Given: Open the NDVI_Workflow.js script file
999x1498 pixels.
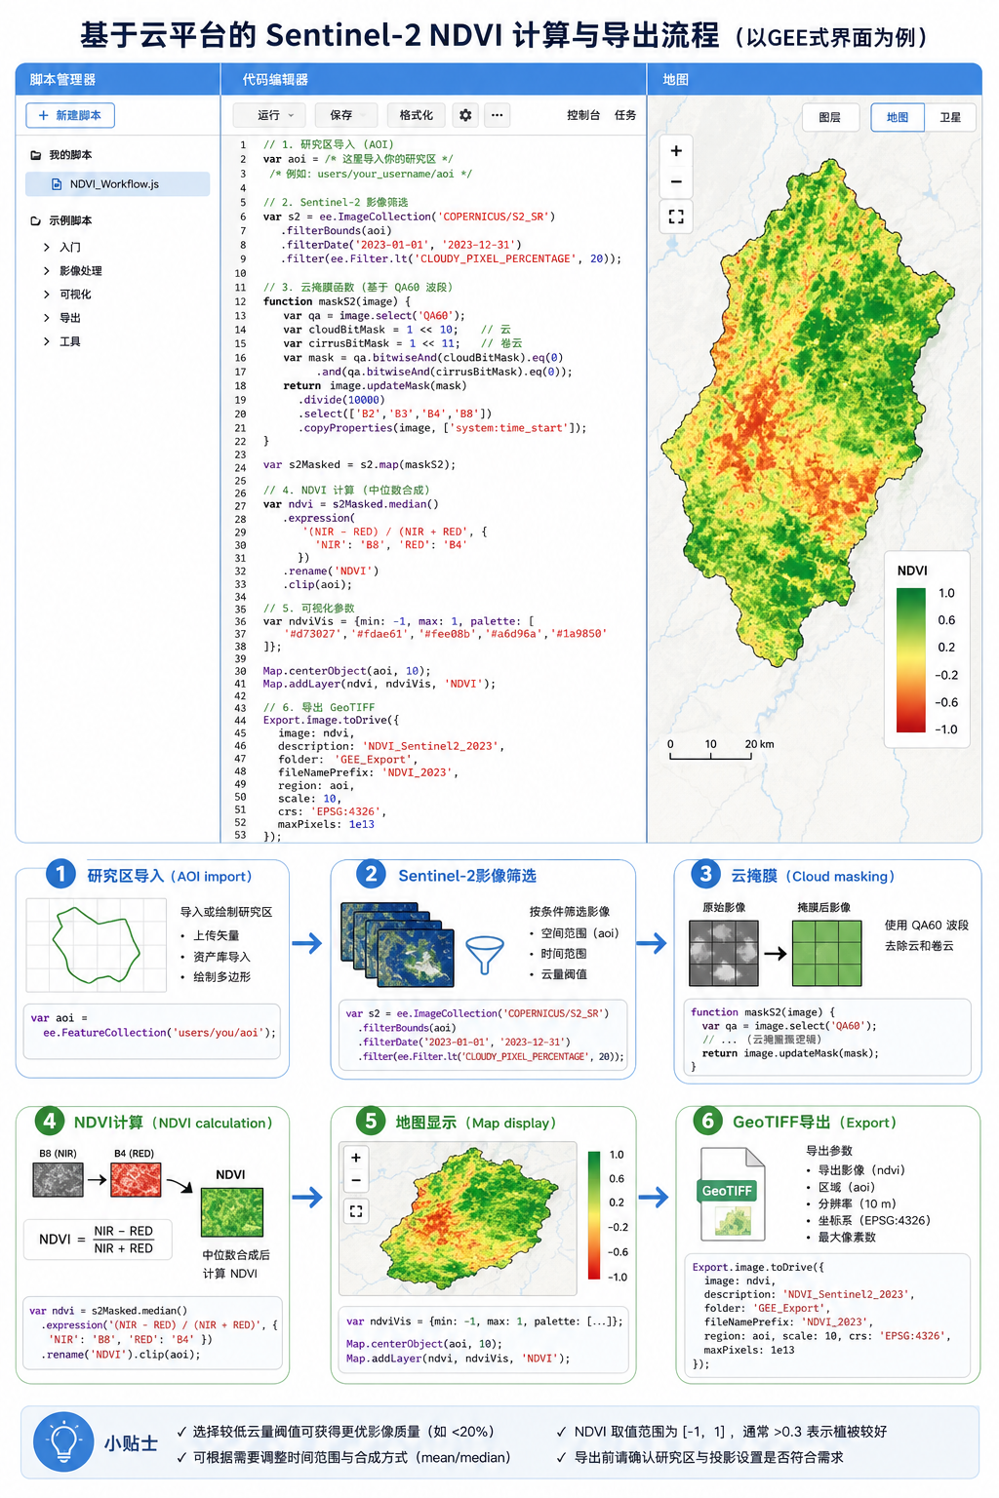Looking at the screenshot, I should click(117, 183).
